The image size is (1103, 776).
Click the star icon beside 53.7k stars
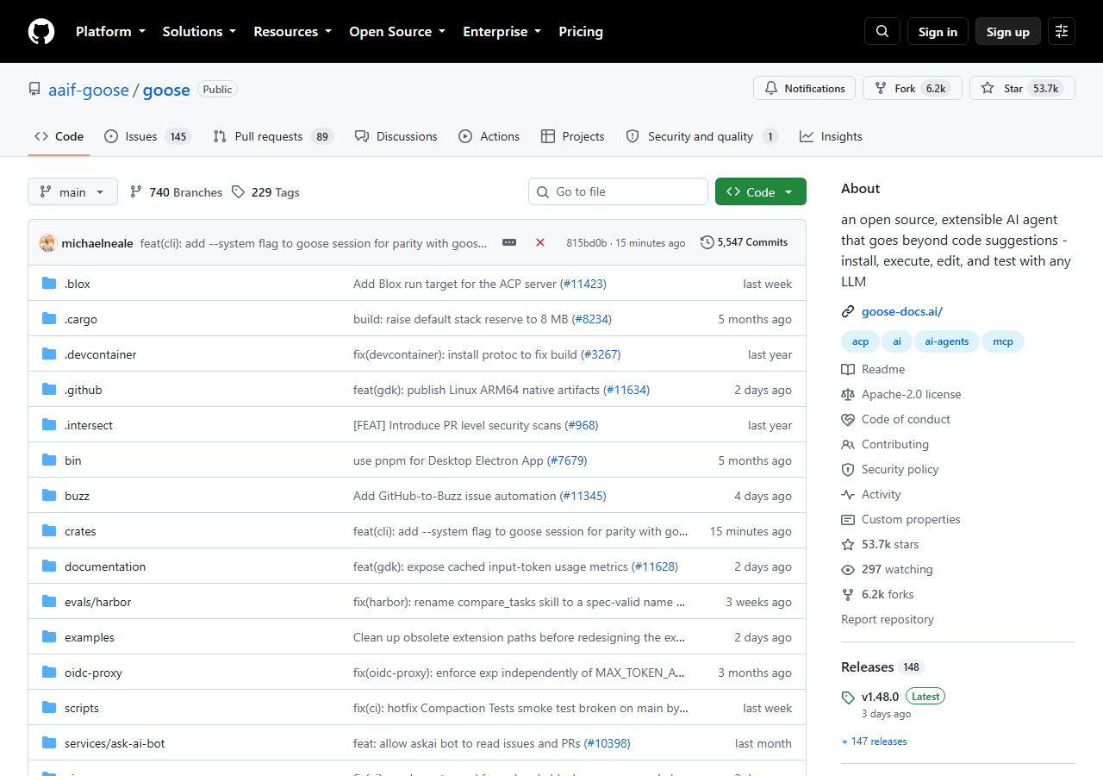848,544
